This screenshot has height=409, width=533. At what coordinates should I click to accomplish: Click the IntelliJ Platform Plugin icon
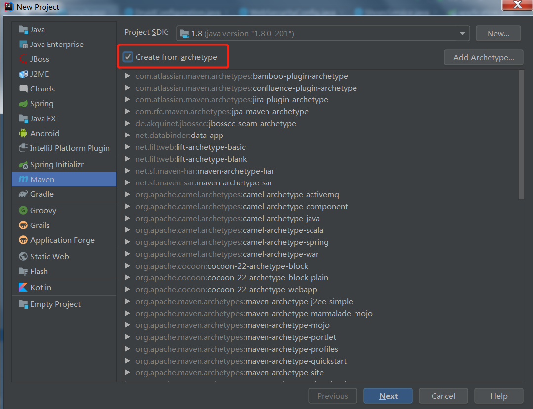pos(23,148)
